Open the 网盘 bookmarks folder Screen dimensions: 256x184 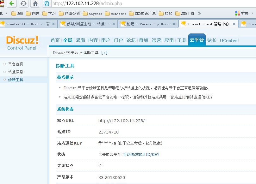(x=33, y=14)
